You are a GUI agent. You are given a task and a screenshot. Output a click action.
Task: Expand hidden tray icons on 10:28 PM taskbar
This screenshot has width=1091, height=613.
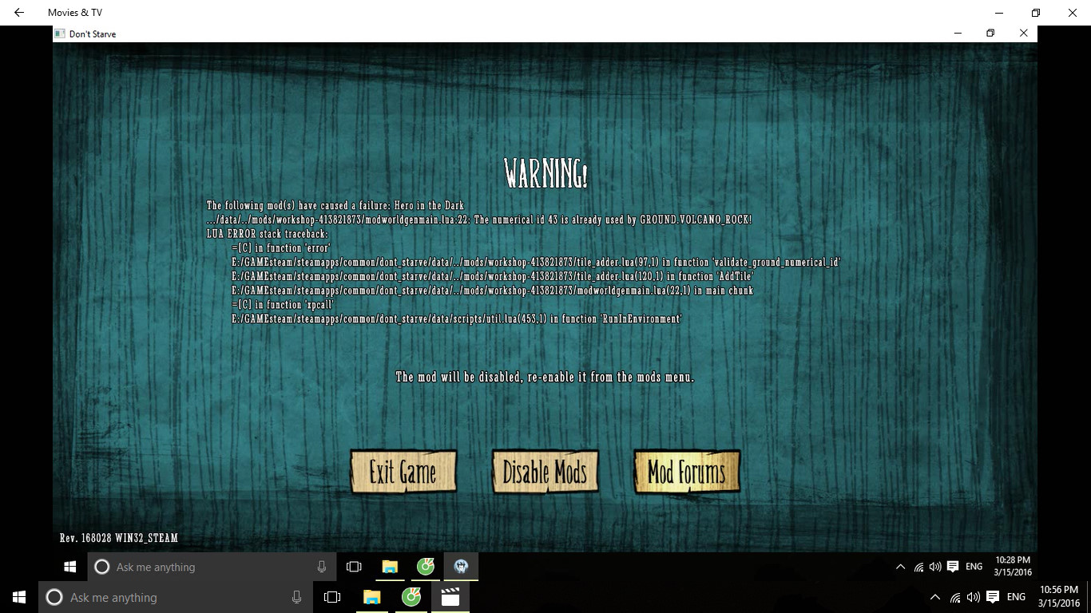(x=900, y=567)
